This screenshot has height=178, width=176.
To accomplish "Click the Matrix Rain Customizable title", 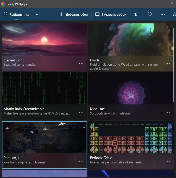I will coord(24,109).
